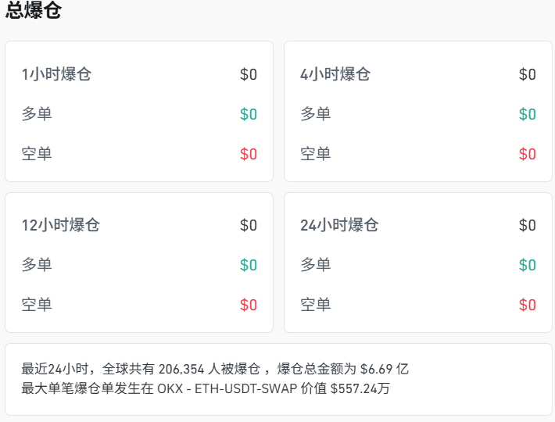Click red 空单 value in 4小时爆仓 card
This screenshot has height=422, width=555.
point(528,154)
